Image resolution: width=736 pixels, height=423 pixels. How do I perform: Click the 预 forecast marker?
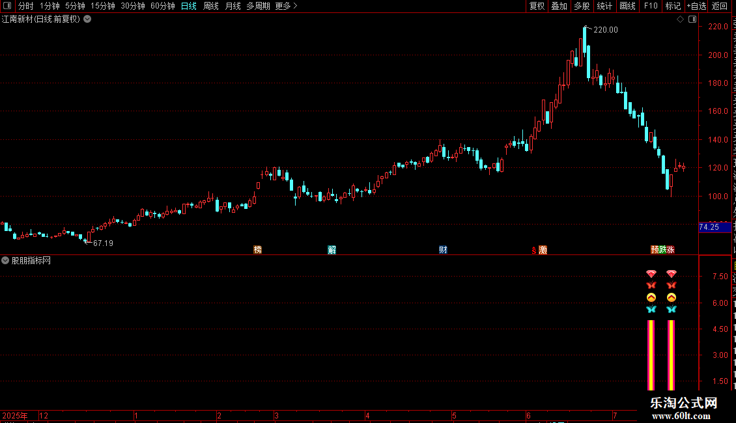(x=655, y=249)
